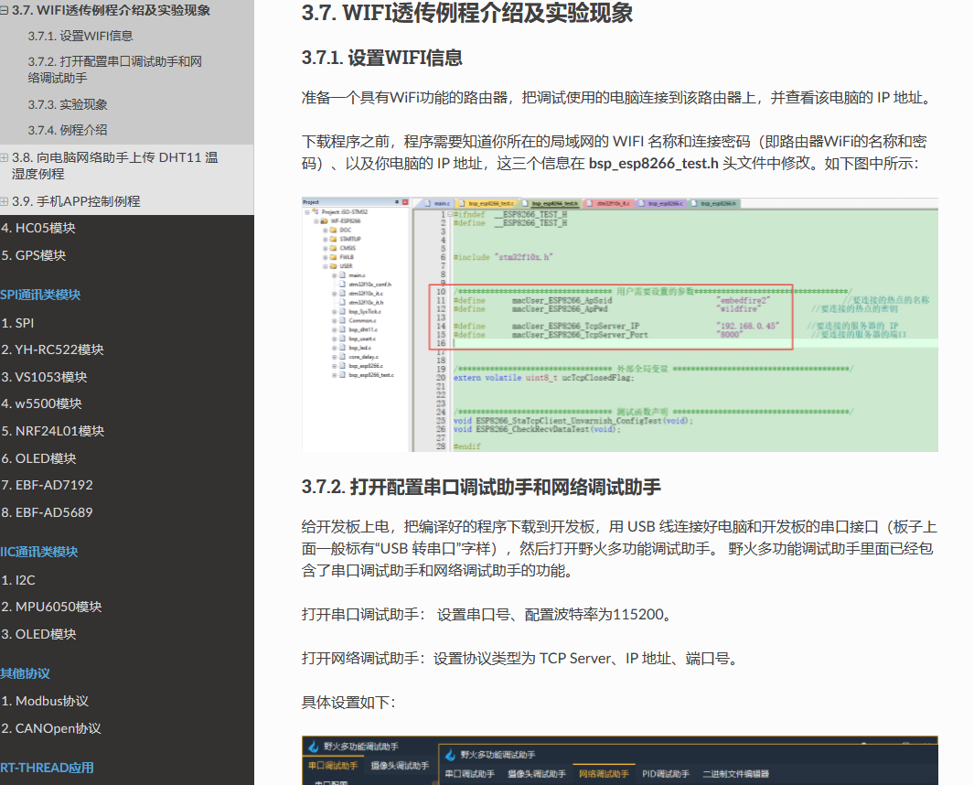
Task: Open 3.7.4 例程介绍 sidebar entry
Action: coord(67,130)
